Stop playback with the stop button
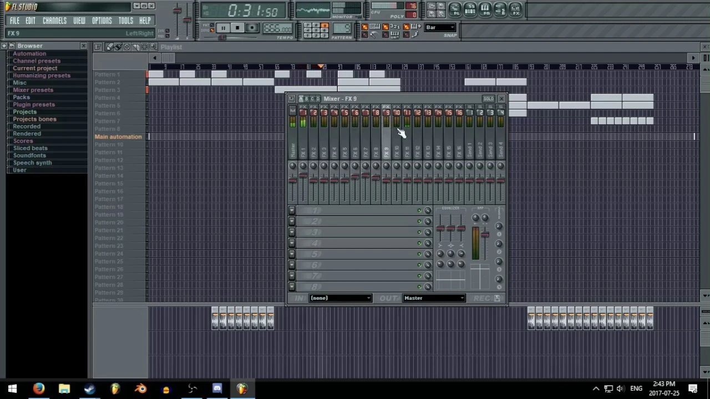Screen dimensions: 710x399 click(237, 28)
